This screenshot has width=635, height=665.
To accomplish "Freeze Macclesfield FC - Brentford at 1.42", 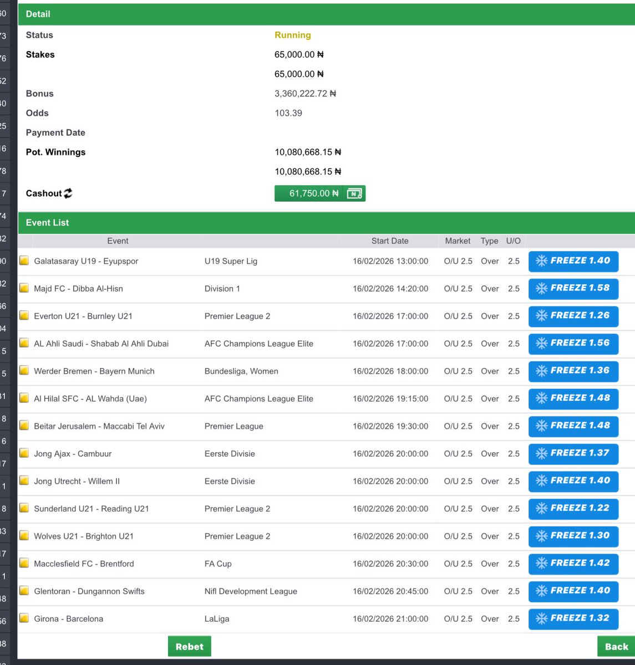I will pos(573,564).
